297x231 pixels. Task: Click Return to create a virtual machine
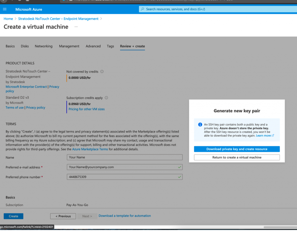[x=237, y=157]
